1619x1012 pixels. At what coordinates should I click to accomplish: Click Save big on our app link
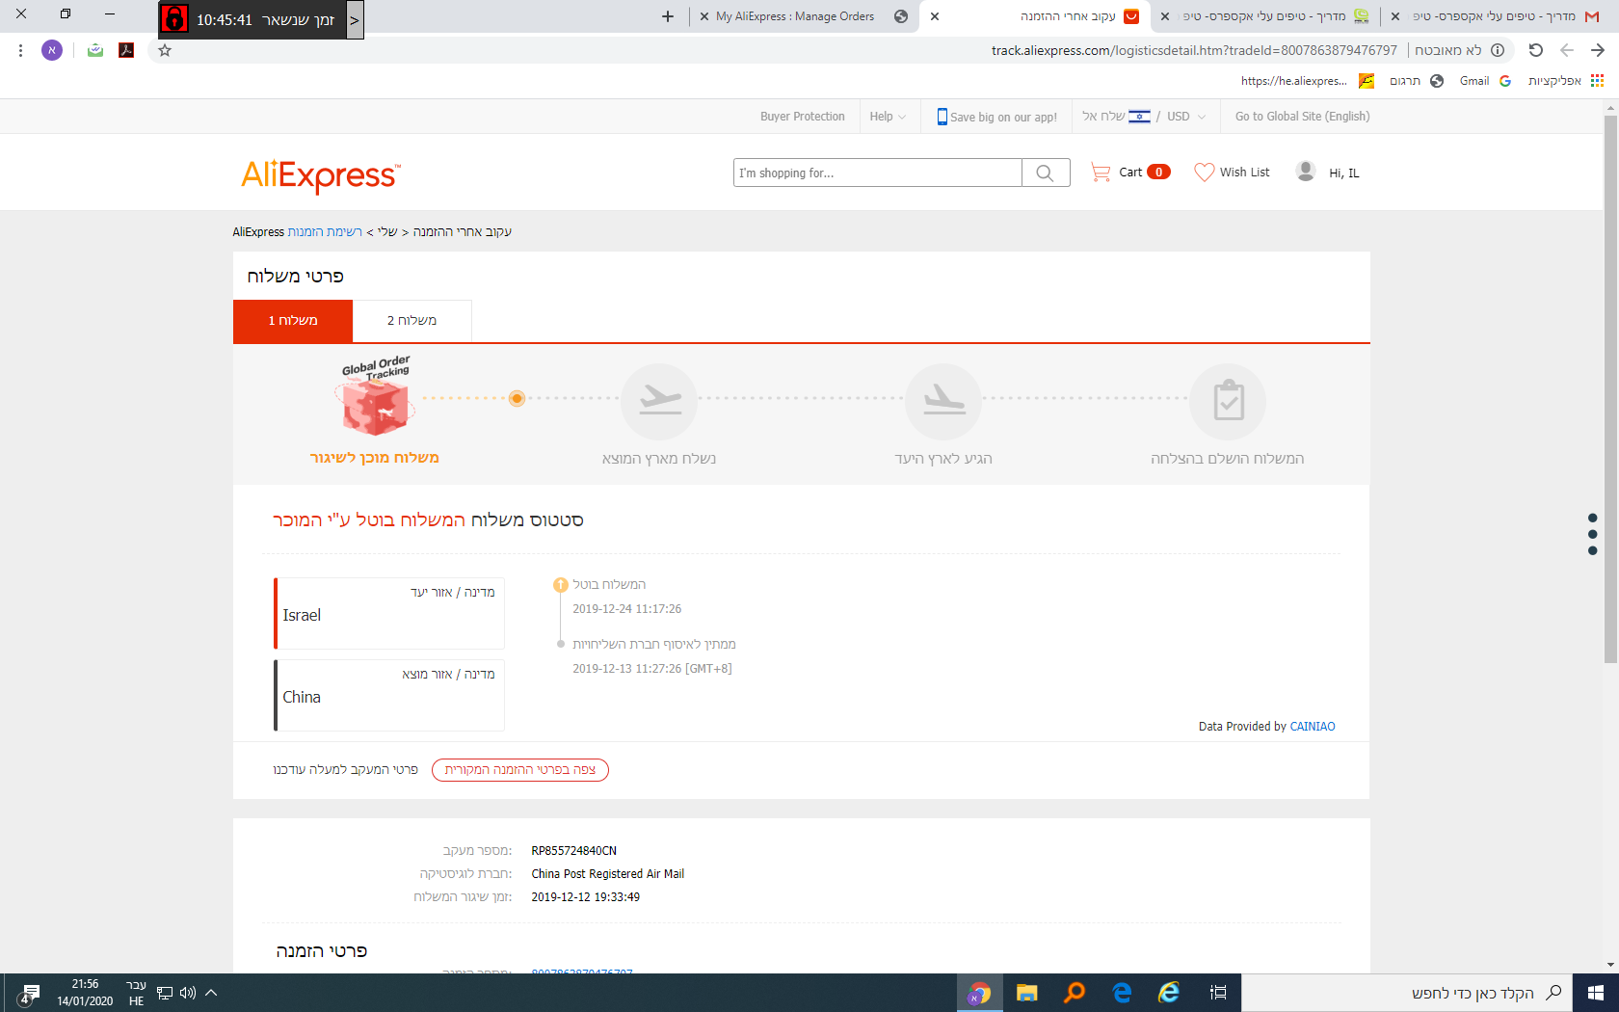[x=997, y=117]
